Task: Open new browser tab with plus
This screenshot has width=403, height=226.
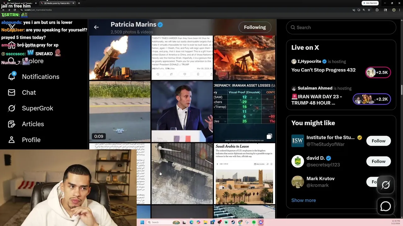Action: click(79, 3)
